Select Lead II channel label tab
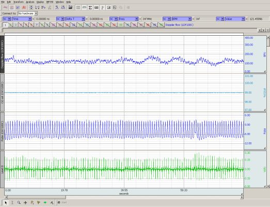This screenshot has width=270, height=207. 2,169
